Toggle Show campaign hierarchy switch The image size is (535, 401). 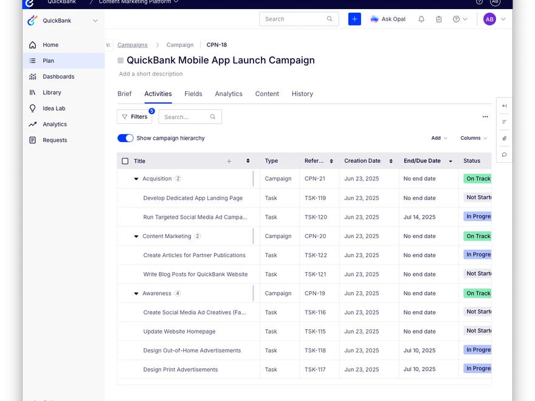tap(125, 138)
